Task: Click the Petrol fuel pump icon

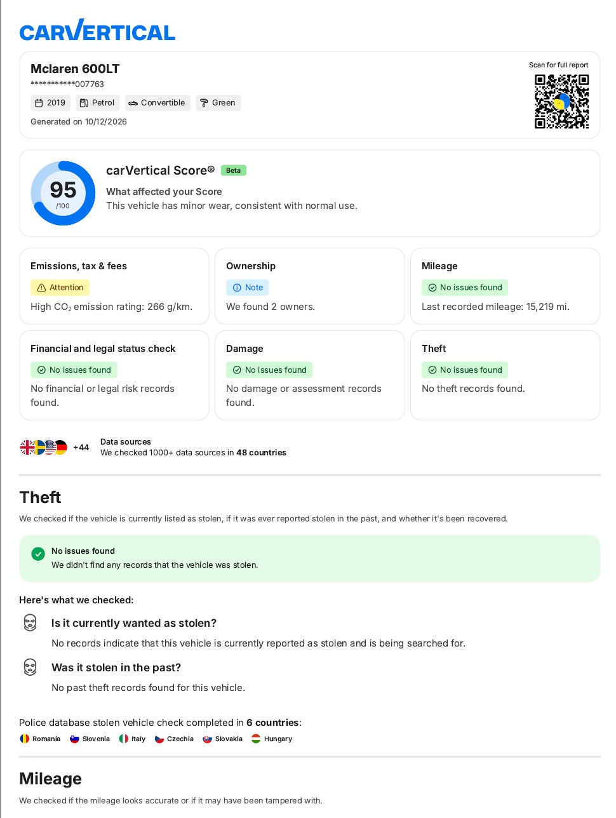Action: 84,103
